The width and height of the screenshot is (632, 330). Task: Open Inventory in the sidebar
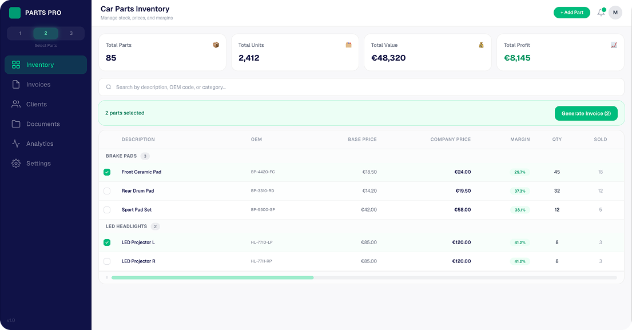pyautogui.click(x=46, y=65)
